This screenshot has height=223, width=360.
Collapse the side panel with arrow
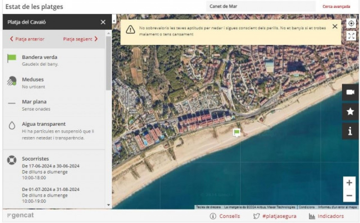[x=114, y=21]
